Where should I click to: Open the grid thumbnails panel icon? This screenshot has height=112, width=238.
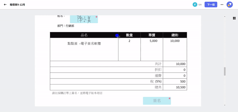[x=234, y=18]
